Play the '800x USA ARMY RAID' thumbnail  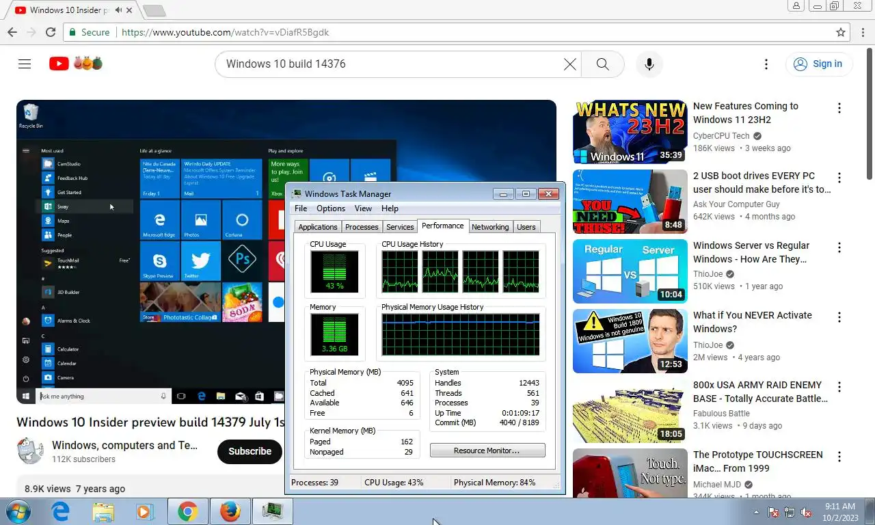[x=630, y=411]
